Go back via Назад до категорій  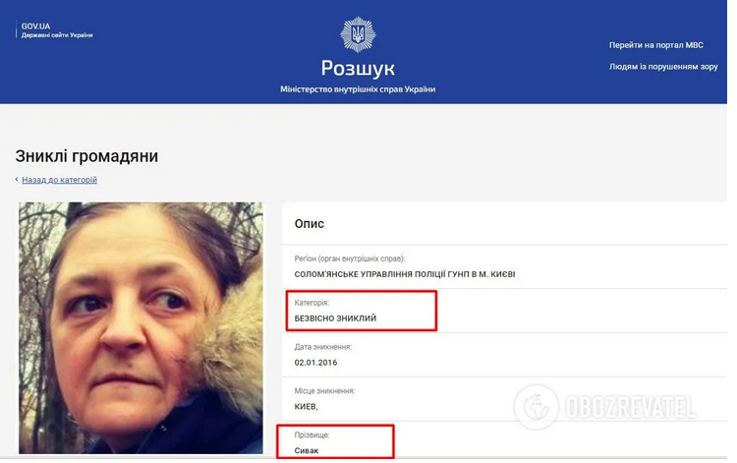[59, 180]
